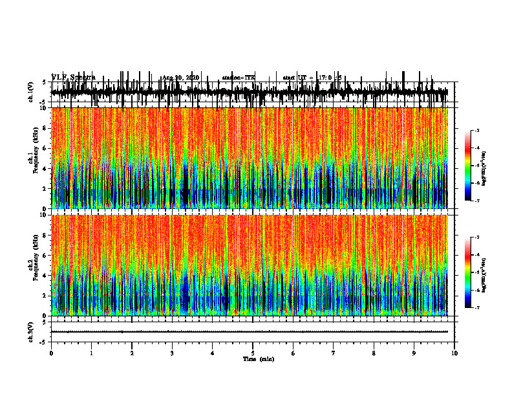Click the "-7" value on ch.2 color bar
Image resolution: width=512 pixels, height=396 pixels.
tap(476, 308)
